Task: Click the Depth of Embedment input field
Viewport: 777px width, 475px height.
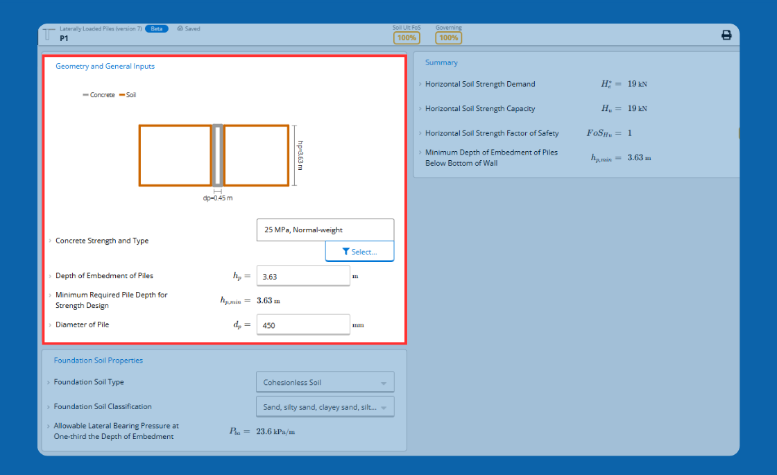Action: click(303, 276)
